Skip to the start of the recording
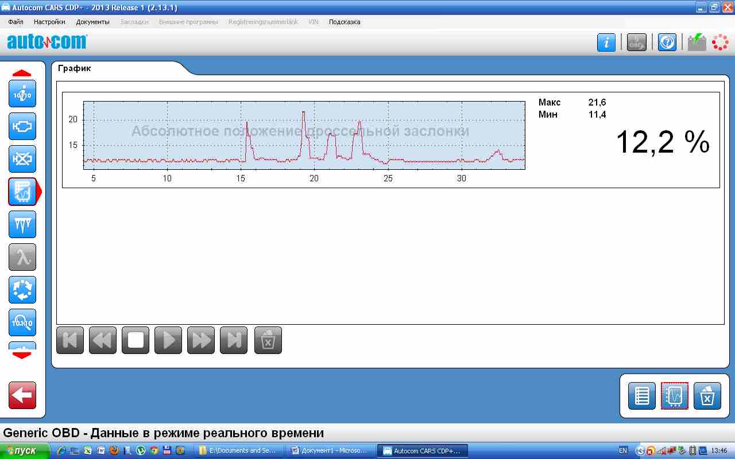 coord(70,340)
